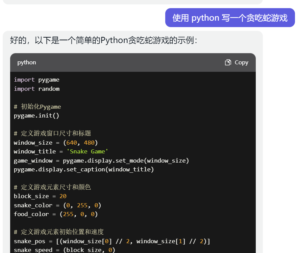
Task: Click the food_color tuple value
Action: click(79, 214)
